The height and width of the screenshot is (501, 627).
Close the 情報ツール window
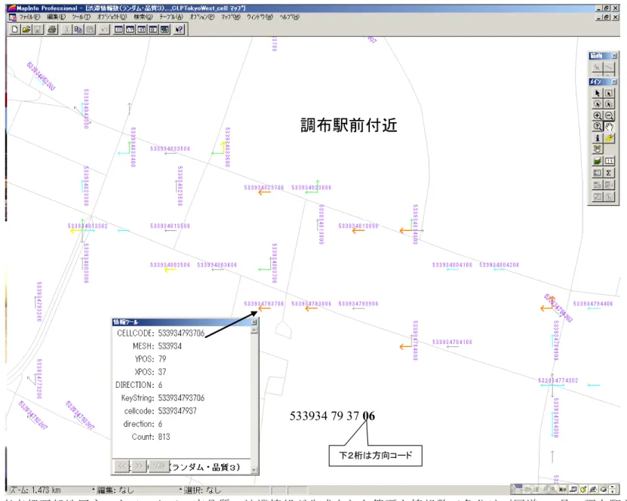pos(254,322)
